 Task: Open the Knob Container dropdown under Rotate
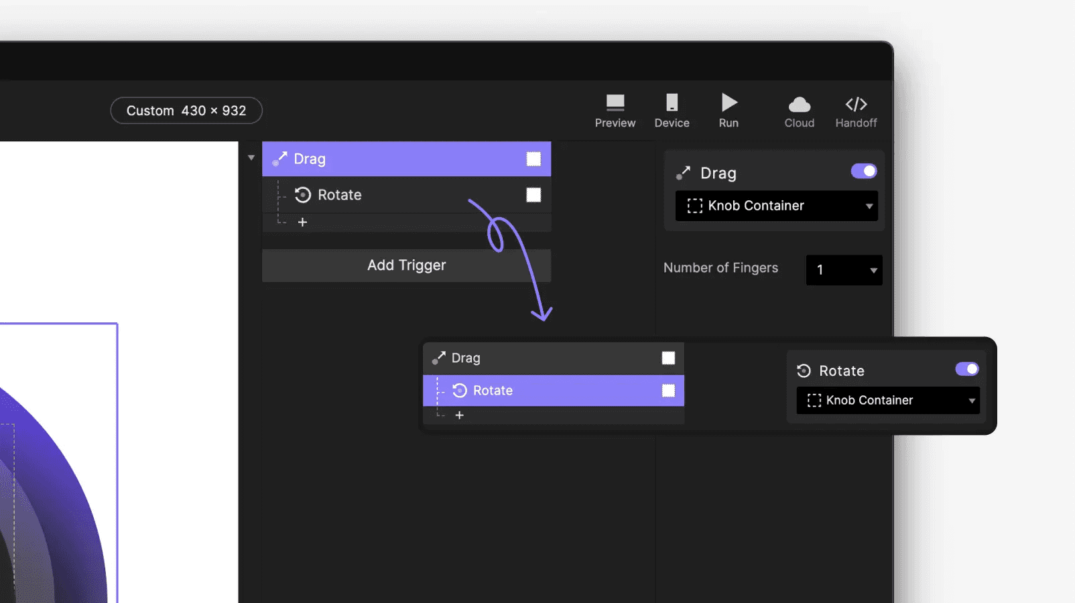point(888,400)
